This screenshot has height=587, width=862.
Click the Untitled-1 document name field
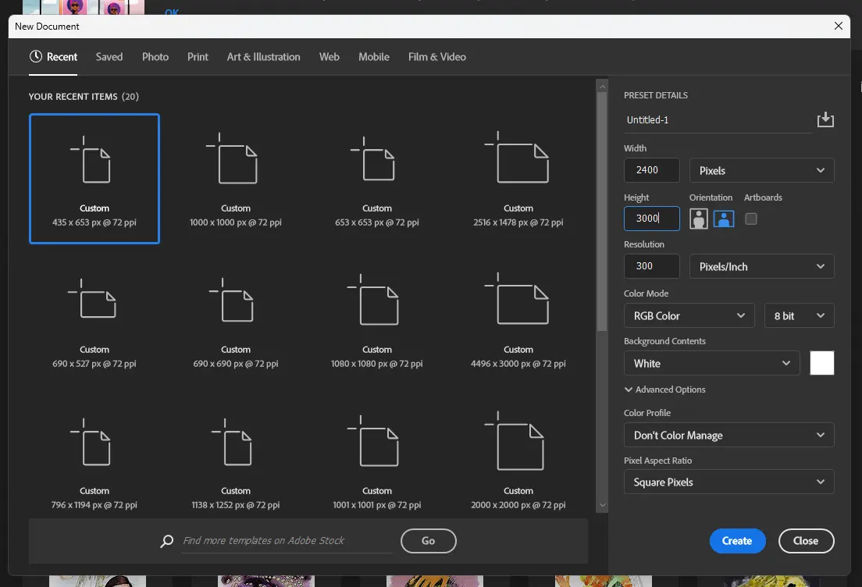718,119
